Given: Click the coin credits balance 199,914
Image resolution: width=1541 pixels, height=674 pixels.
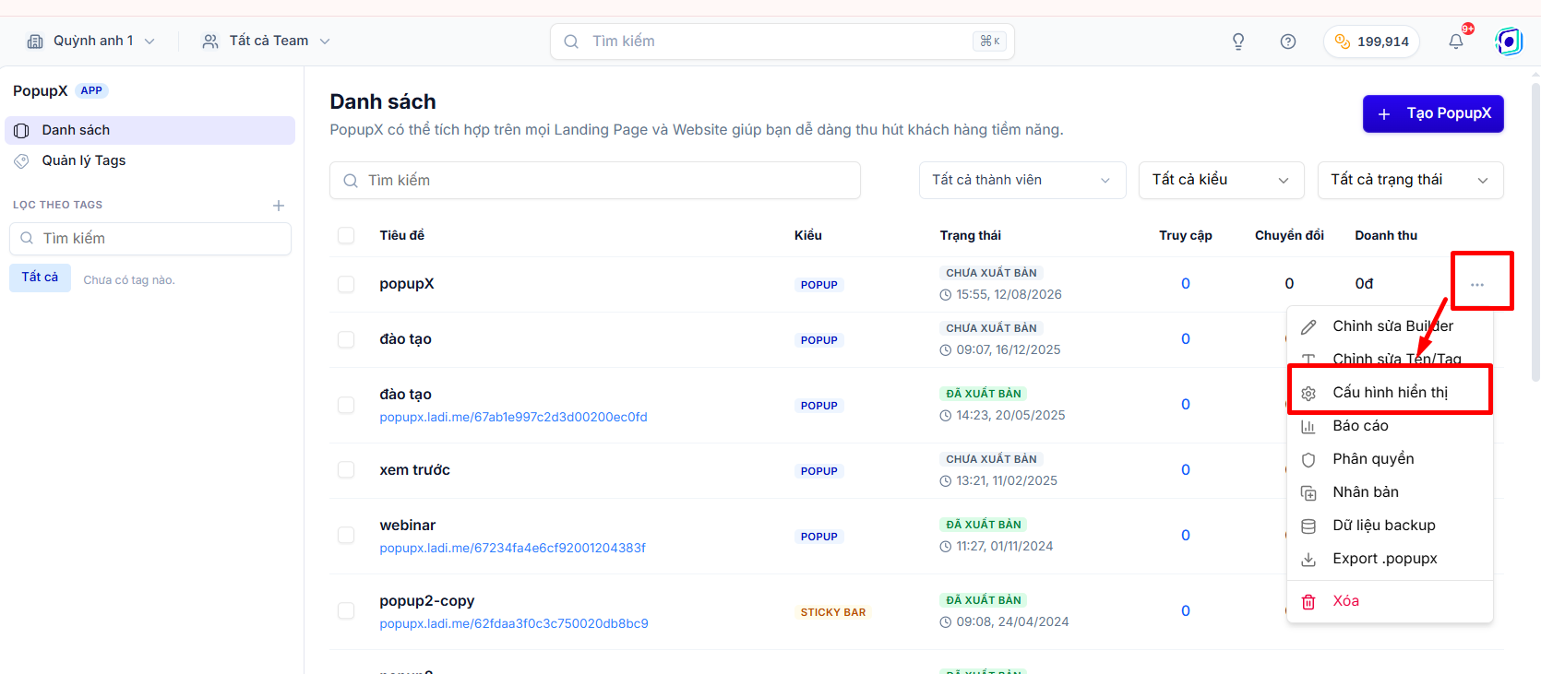Looking at the screenshot, I should 1371,41.
